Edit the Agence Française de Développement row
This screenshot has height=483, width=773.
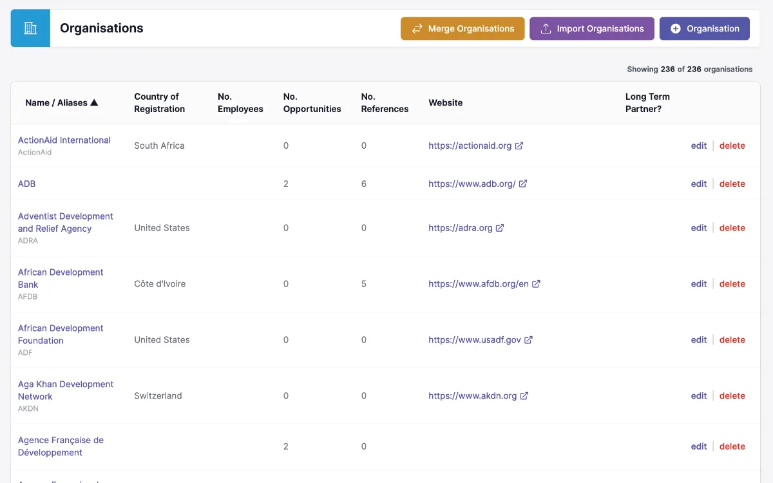[x=699, y=446]
